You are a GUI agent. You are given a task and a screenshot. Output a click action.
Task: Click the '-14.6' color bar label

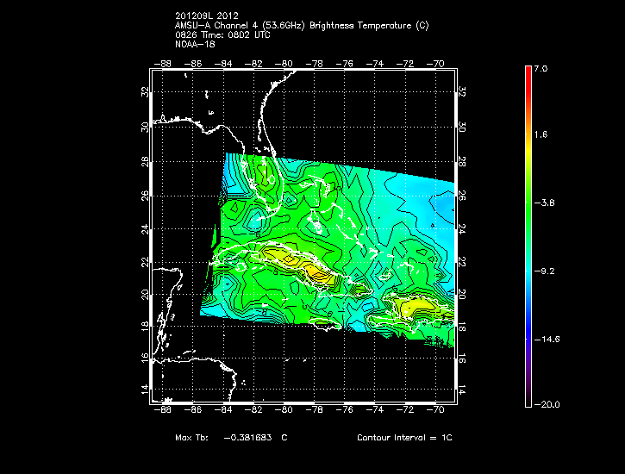[547, 340]
